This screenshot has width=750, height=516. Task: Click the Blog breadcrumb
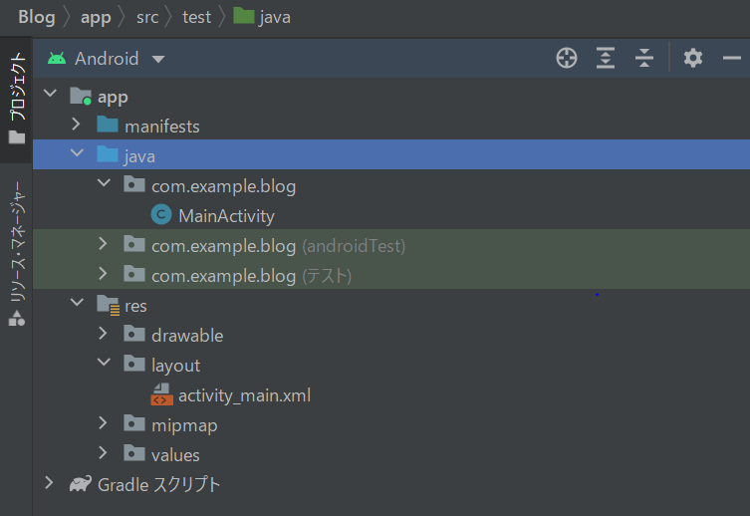[36, 17]
